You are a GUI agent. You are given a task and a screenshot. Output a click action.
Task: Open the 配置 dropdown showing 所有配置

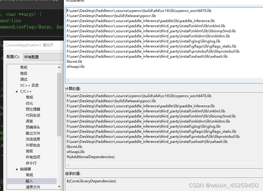point(43,57)
